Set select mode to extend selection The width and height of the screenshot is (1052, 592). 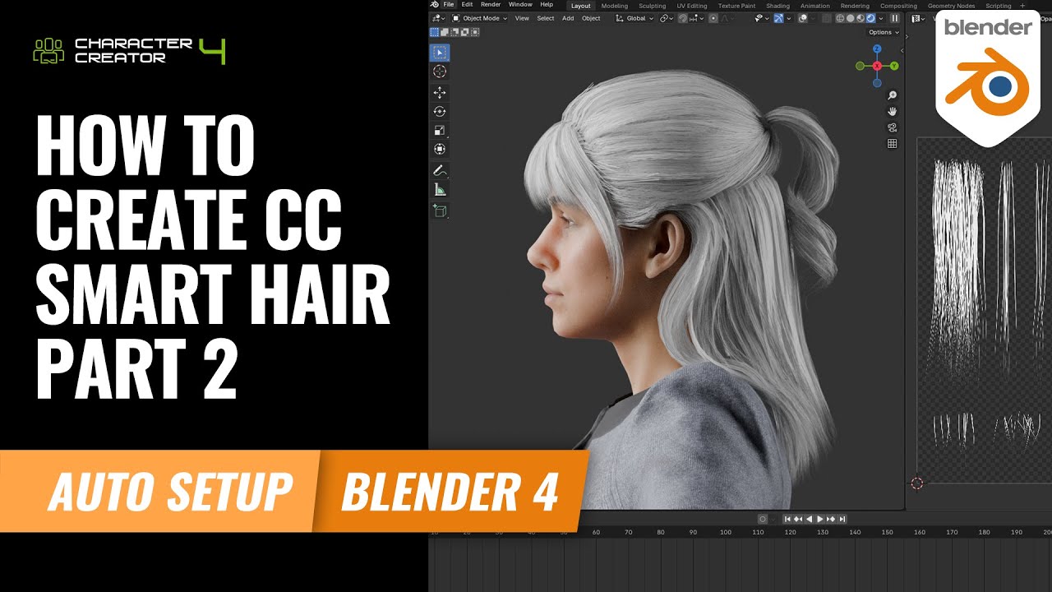coord(445,32)
